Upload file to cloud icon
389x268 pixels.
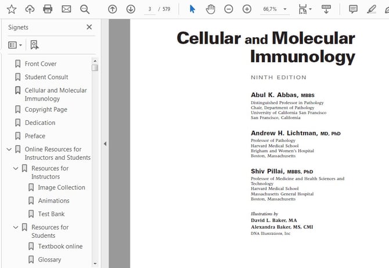[x=30, y=9]
